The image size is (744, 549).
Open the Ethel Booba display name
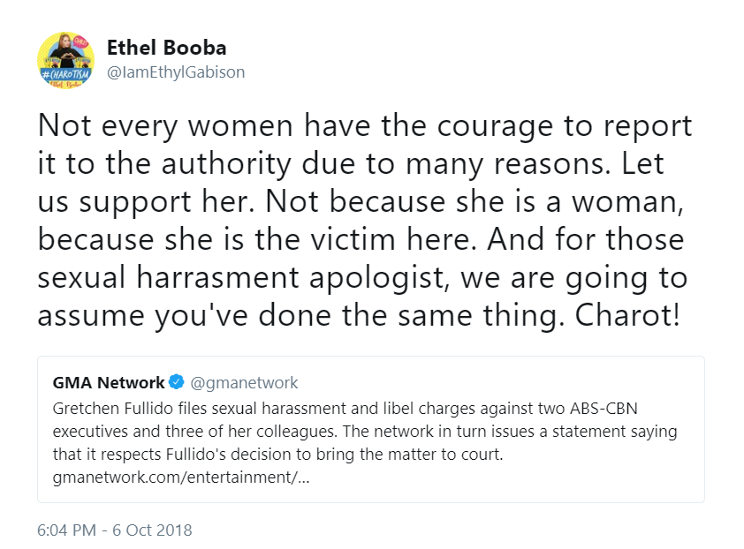[166, 48]
